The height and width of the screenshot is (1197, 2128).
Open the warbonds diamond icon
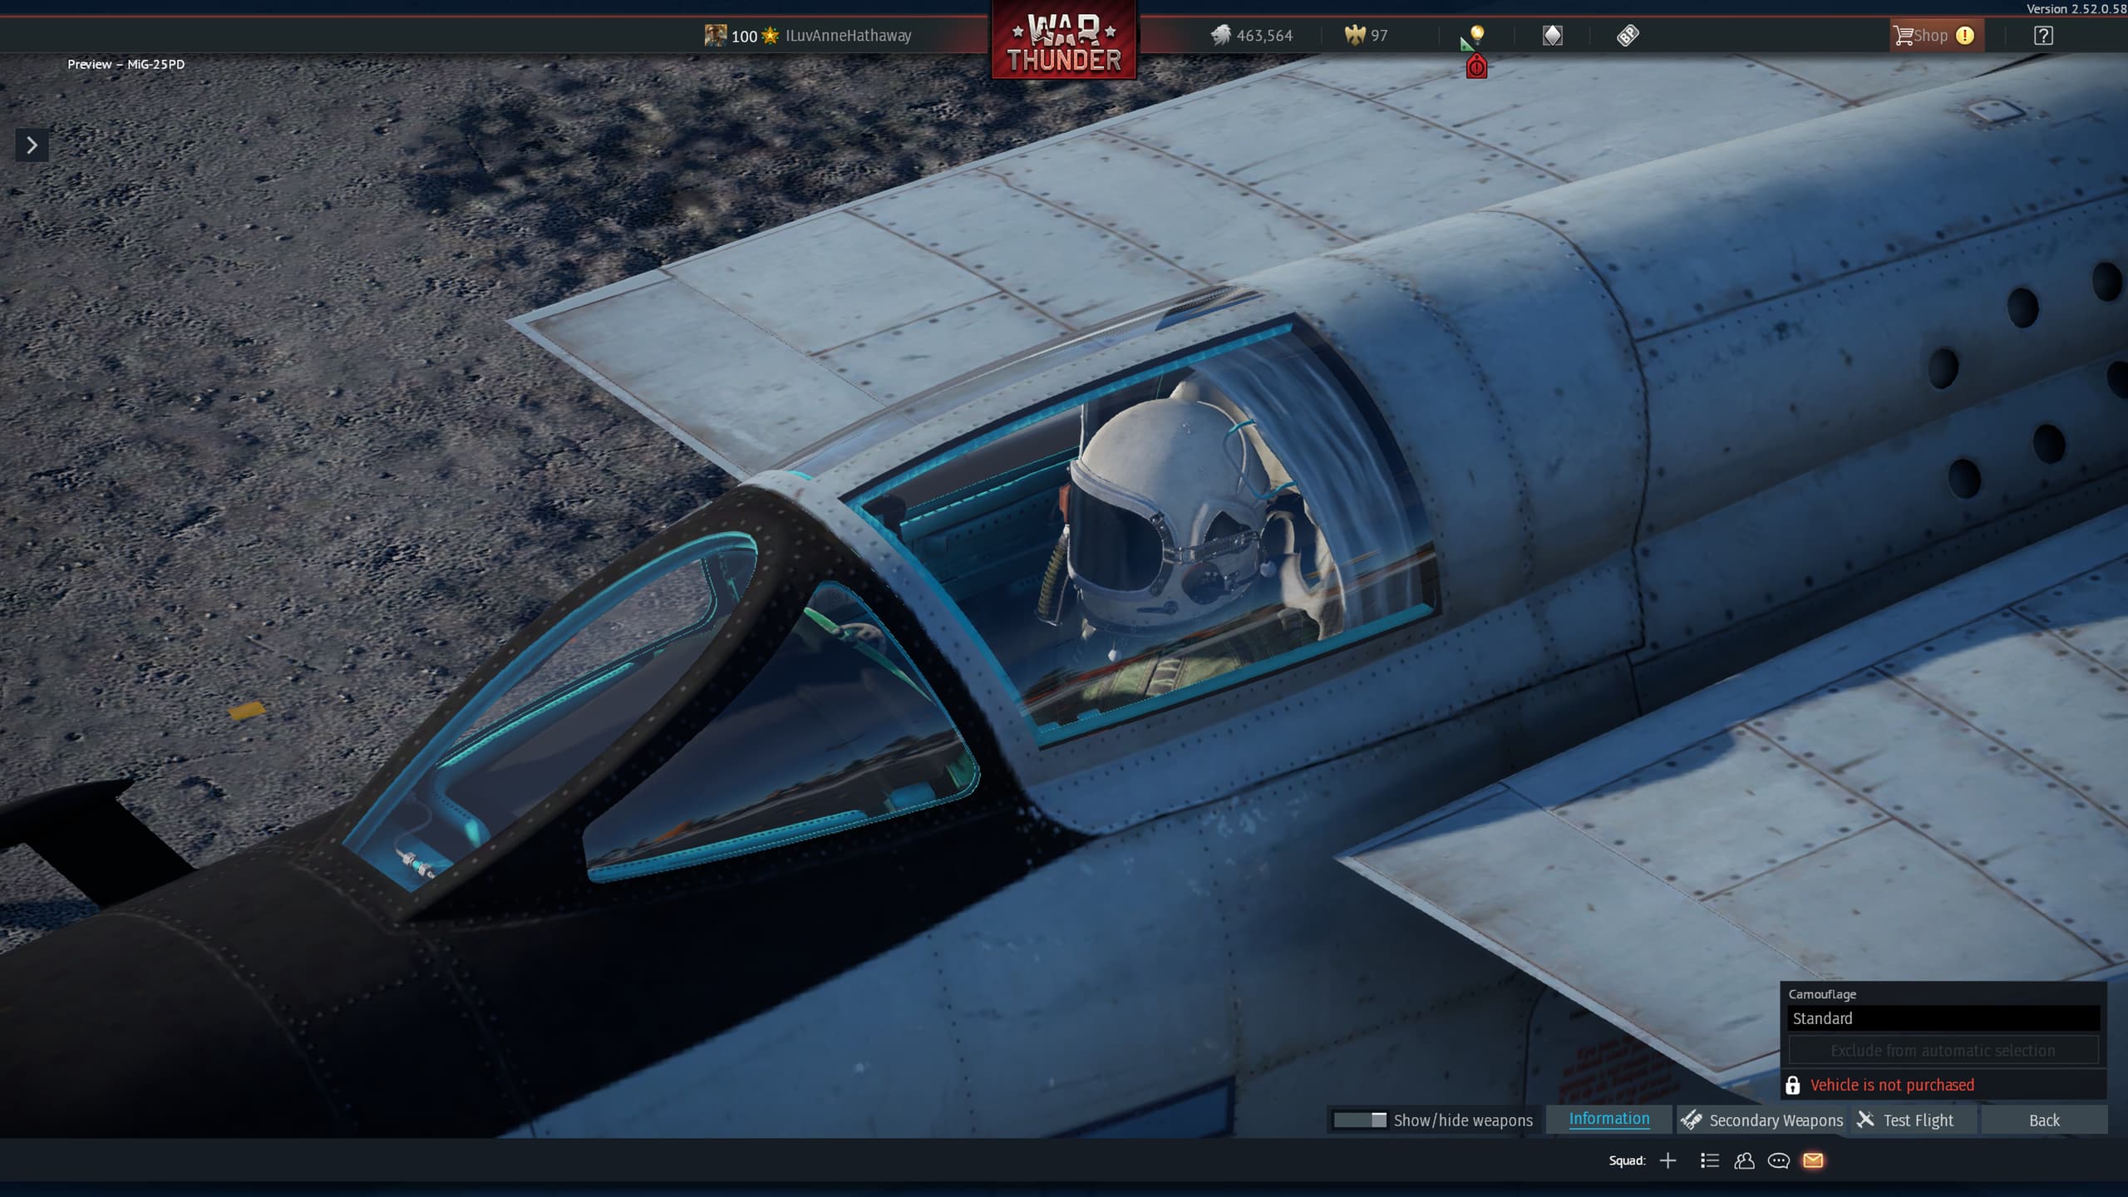[x=1552, y=35]
